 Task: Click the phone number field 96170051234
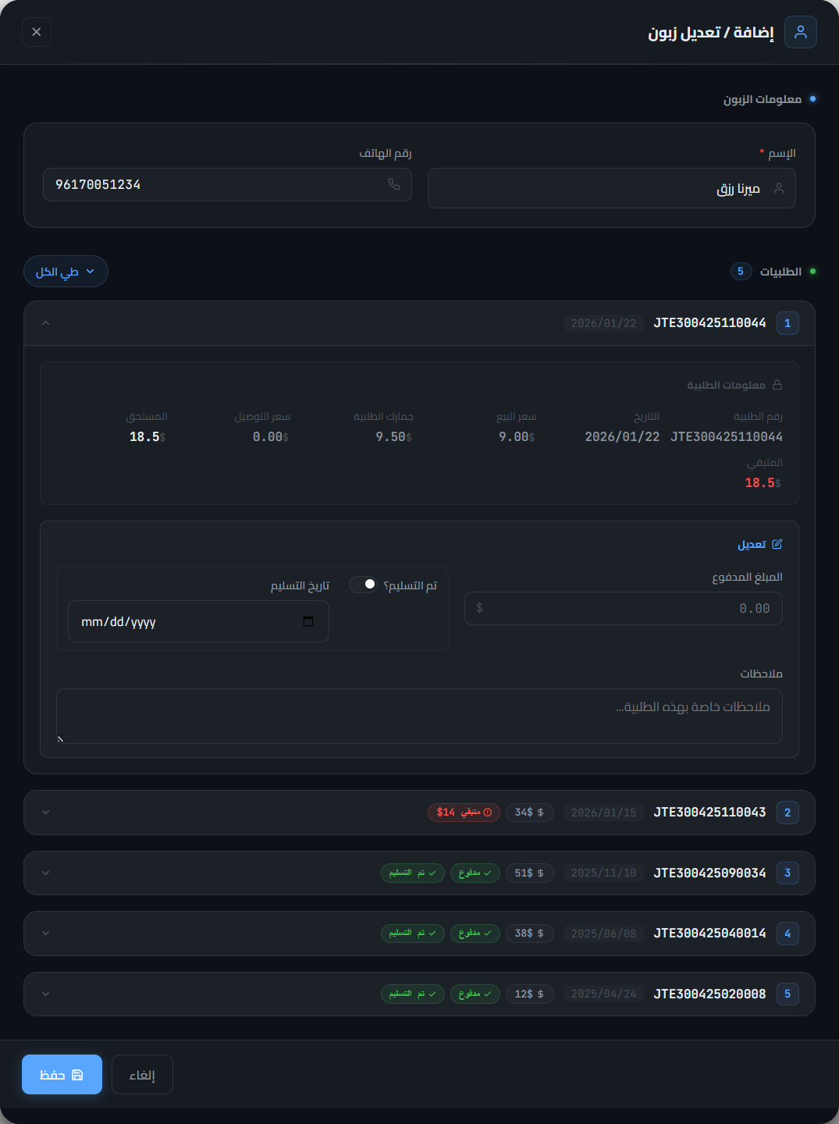227,184
